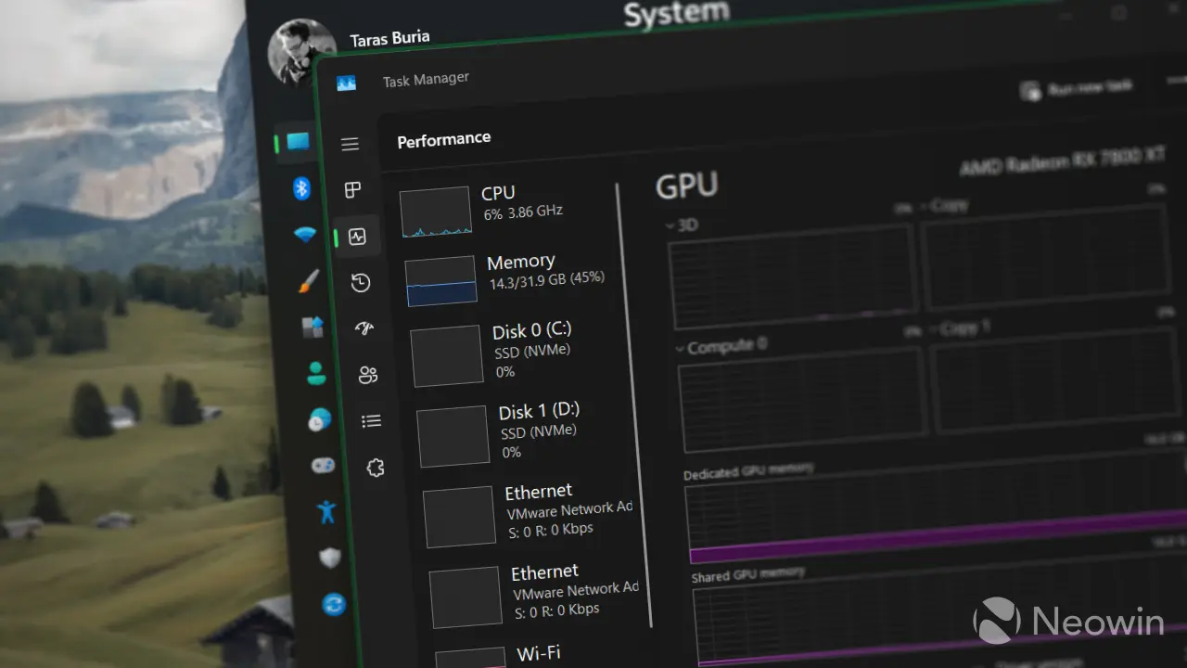Open Privacy & security via the shield icon
1187x668 pixels.
coord(330,558)
